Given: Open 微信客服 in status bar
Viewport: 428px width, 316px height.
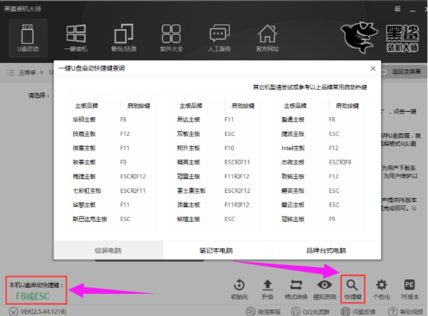Looking at the screenshot, I should [x=263, y=311].
